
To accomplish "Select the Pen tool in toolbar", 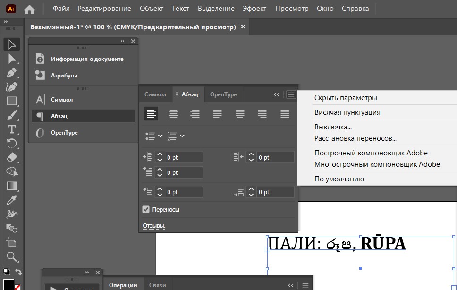I will (x=12, y=73).
